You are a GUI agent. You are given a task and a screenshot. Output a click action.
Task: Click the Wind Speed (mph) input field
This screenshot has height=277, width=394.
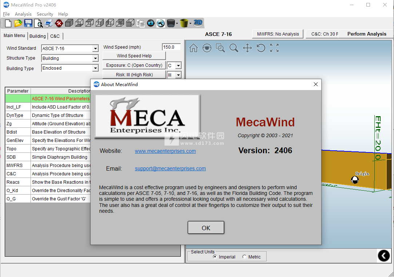171,47
